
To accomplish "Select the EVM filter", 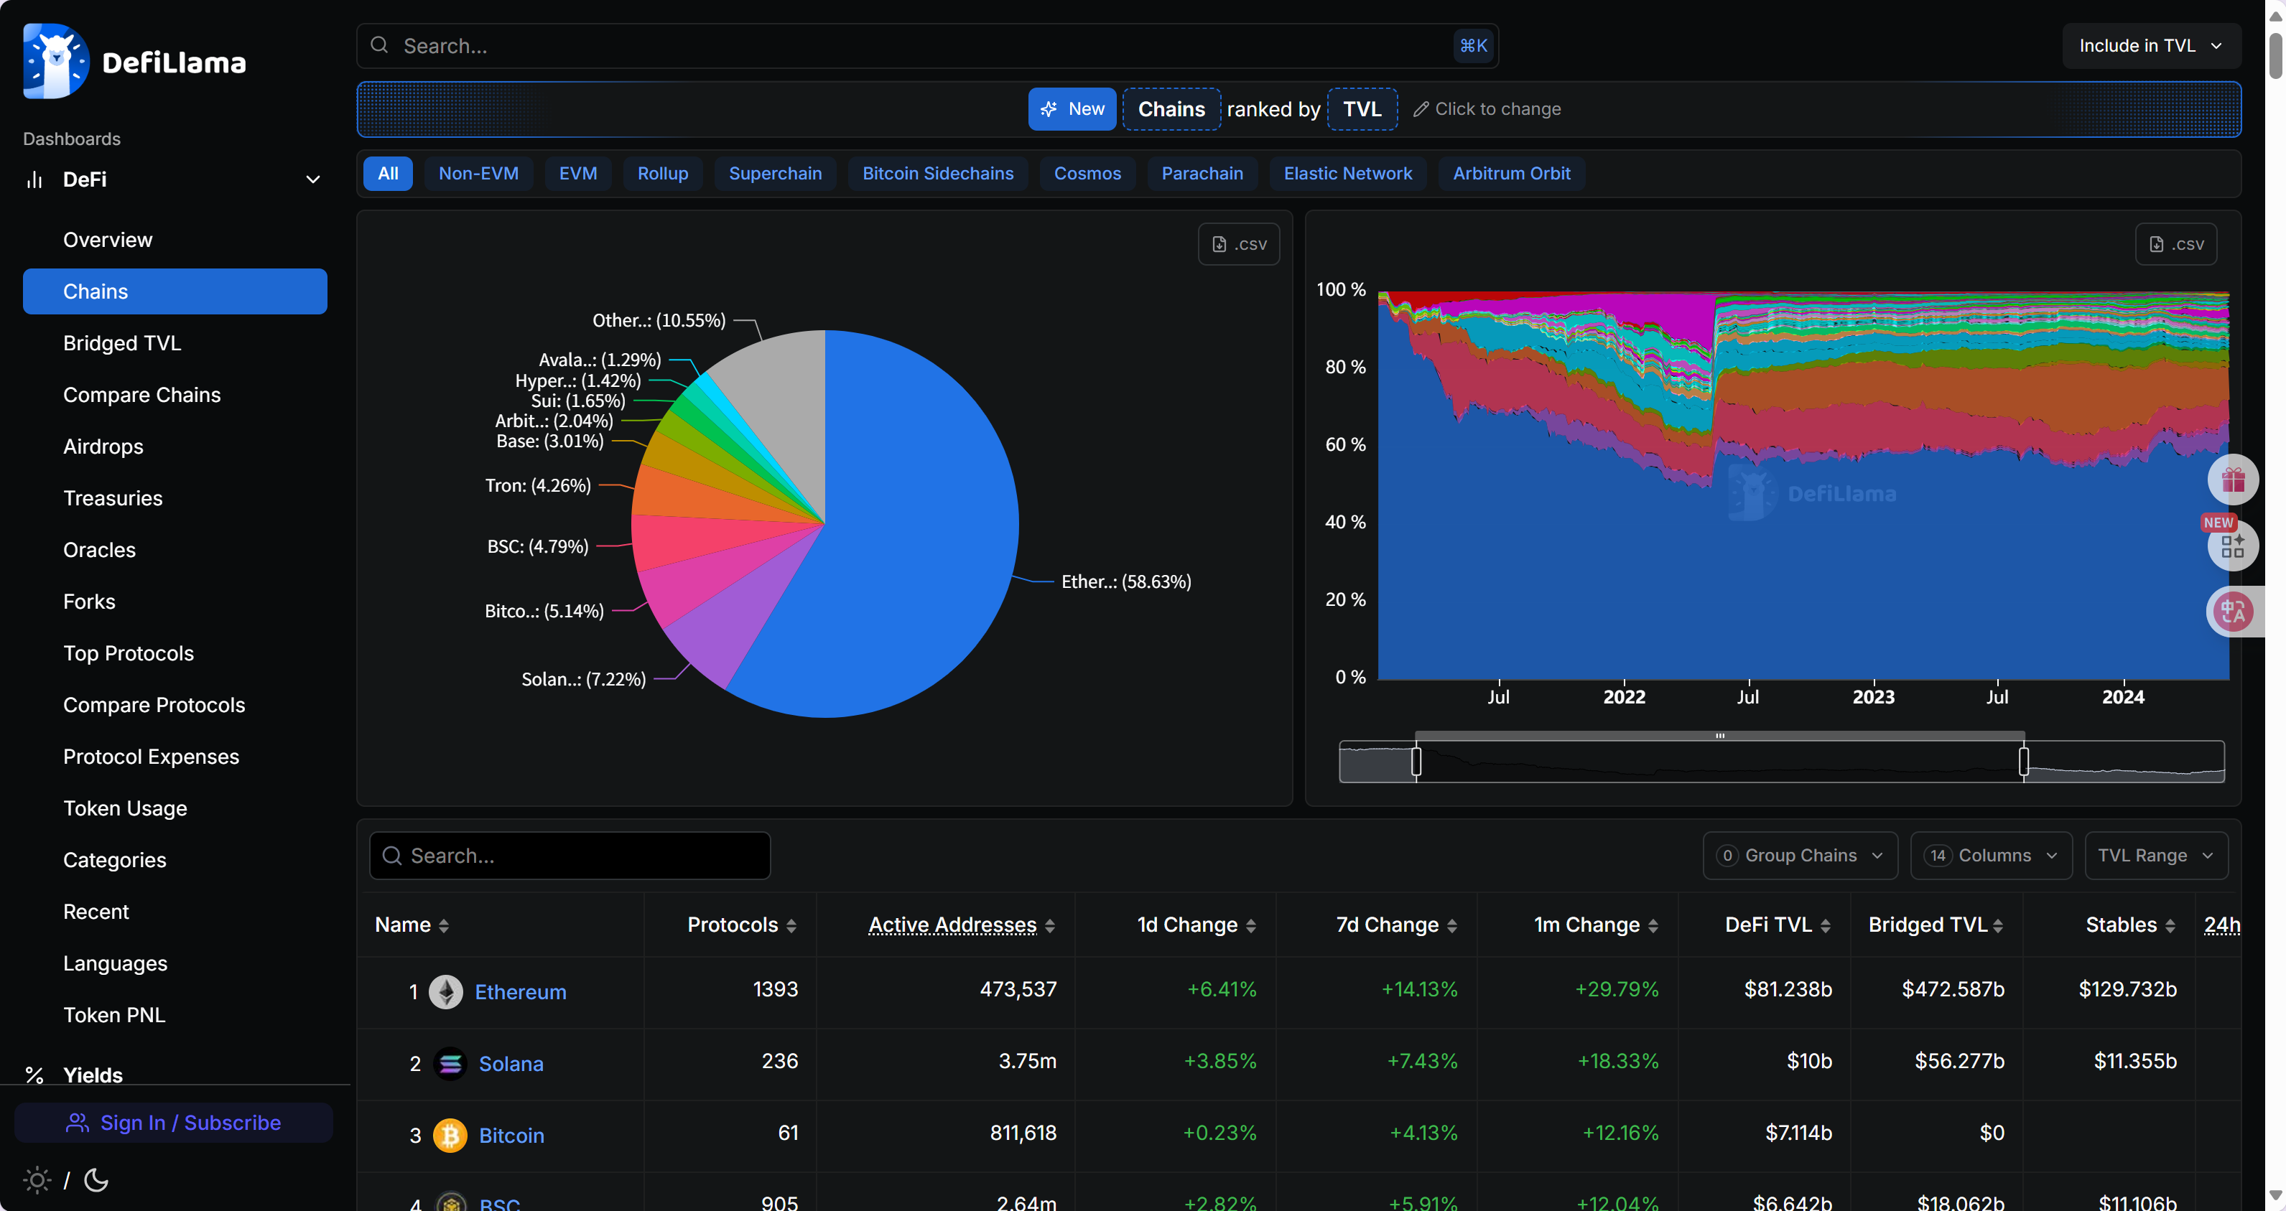I will (x=577, y=174).
